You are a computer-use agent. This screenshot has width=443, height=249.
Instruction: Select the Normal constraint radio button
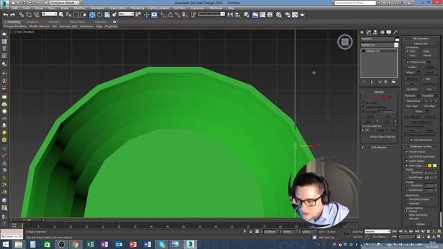tap(421, 55)
